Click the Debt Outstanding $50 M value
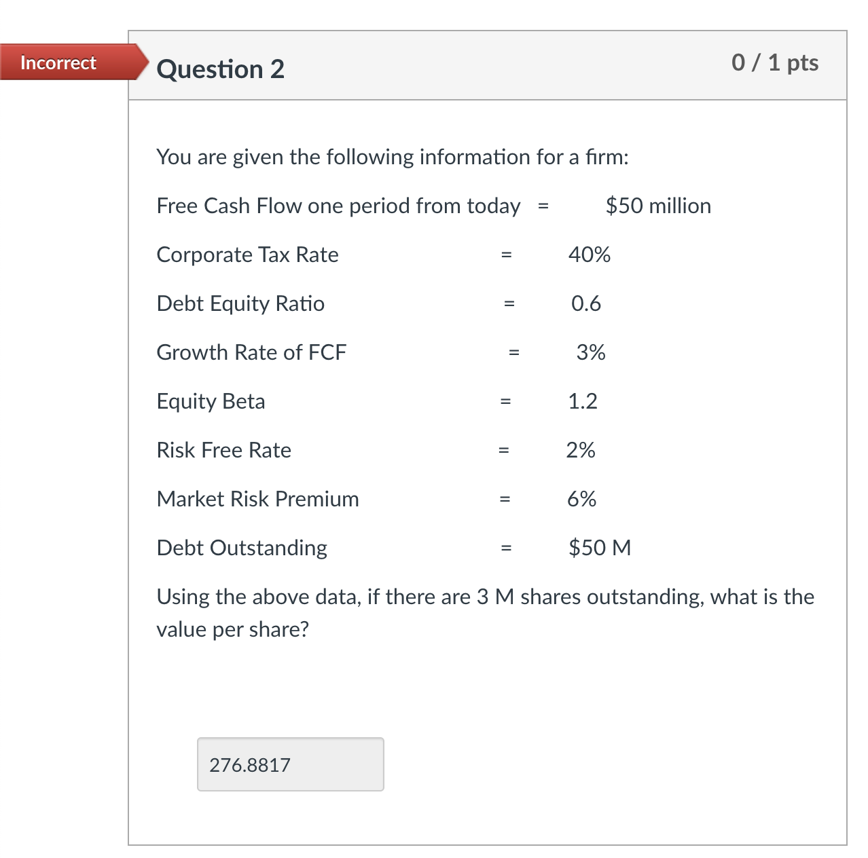 click(600, 548)
